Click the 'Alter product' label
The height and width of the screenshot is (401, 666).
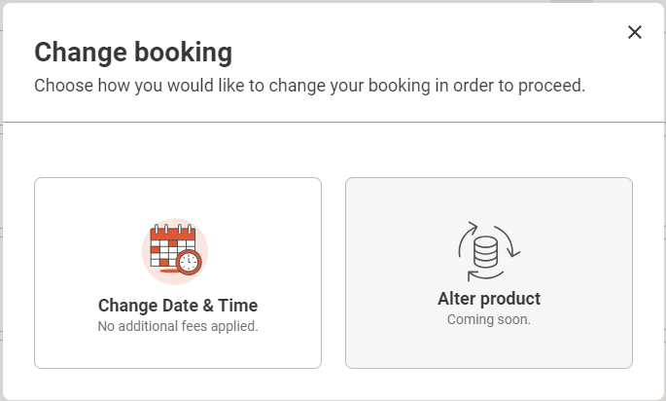tap(489, 299)
